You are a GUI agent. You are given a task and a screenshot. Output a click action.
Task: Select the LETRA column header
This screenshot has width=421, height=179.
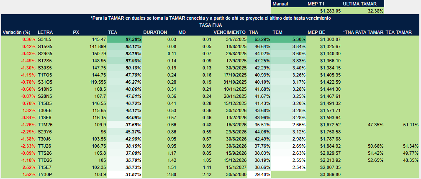(45, 33)
